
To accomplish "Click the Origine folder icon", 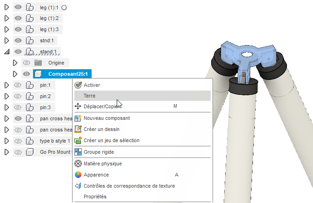I will (38, 63).
